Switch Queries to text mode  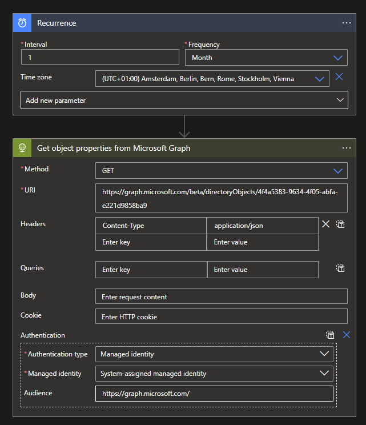pyautogui.click(x=340, y=267)
